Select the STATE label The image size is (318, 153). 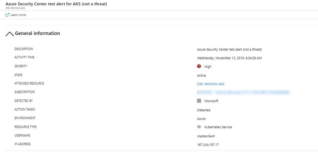(x=18, y=75)
